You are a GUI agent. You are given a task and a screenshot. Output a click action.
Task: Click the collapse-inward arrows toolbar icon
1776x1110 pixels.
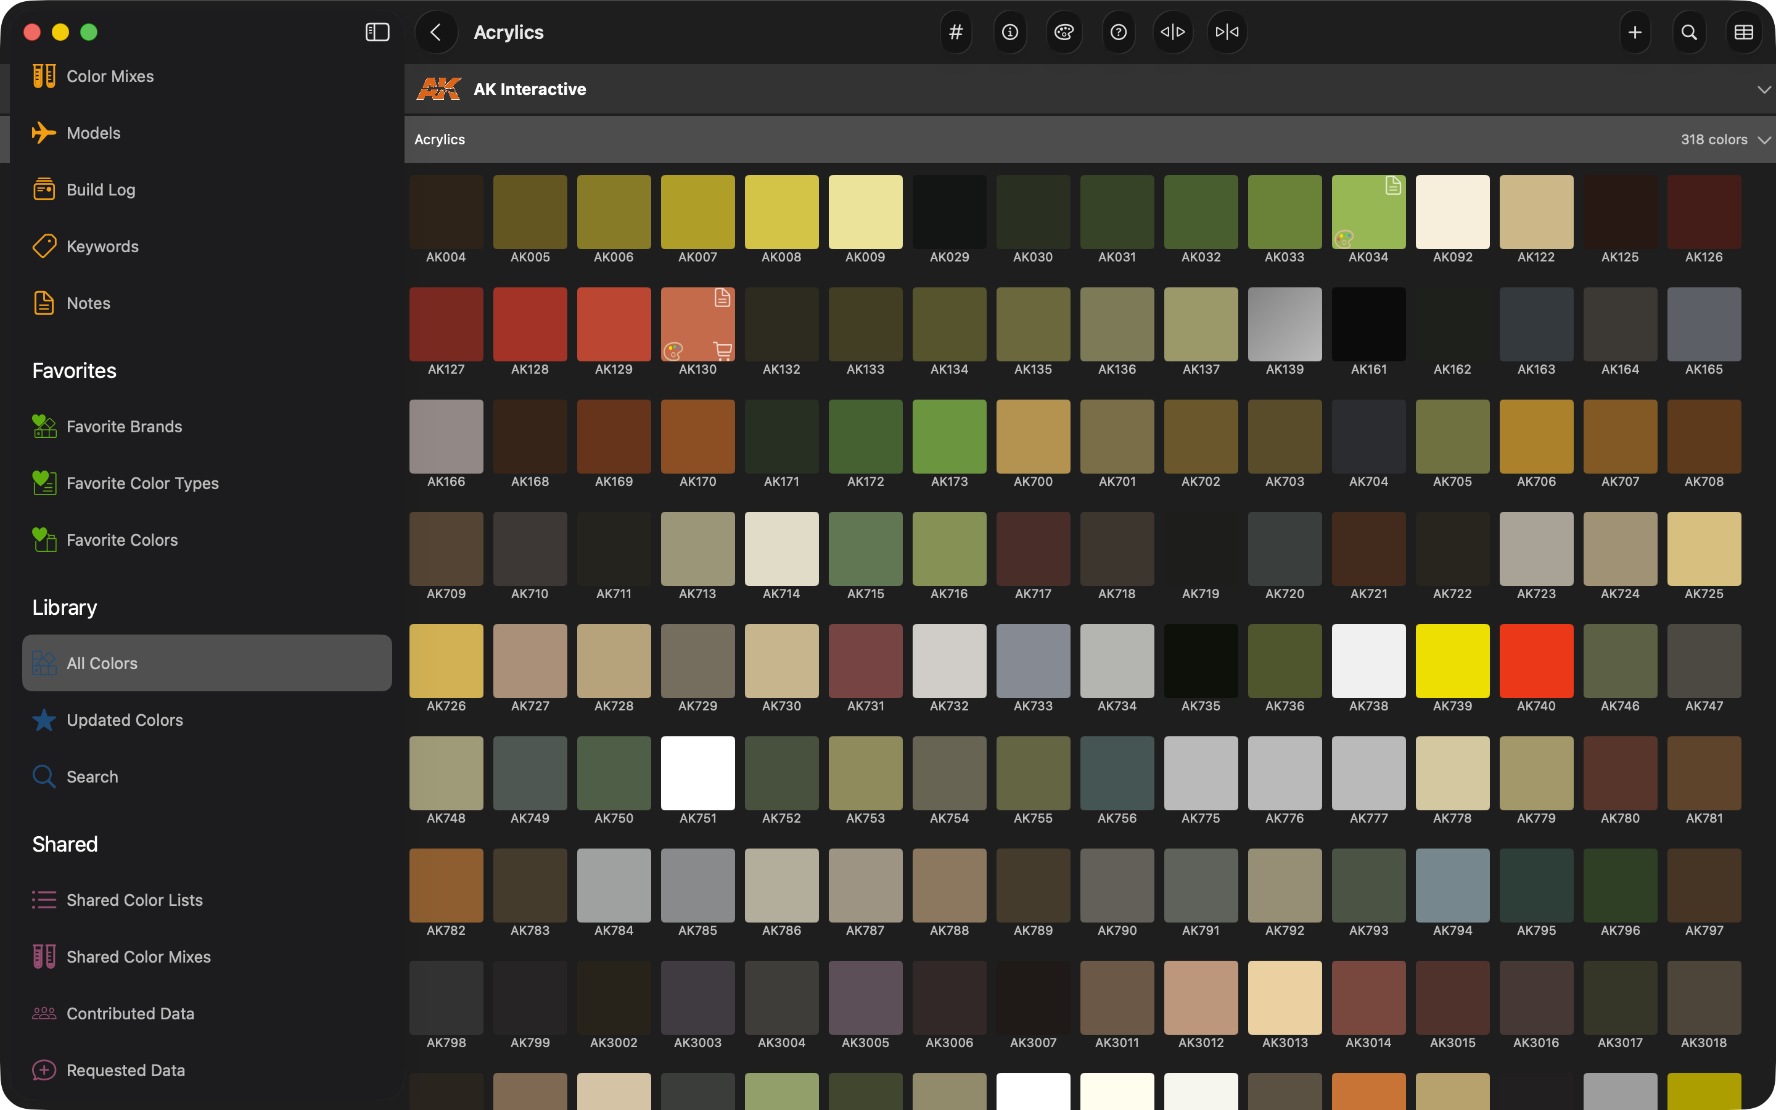click(1227, 32)
